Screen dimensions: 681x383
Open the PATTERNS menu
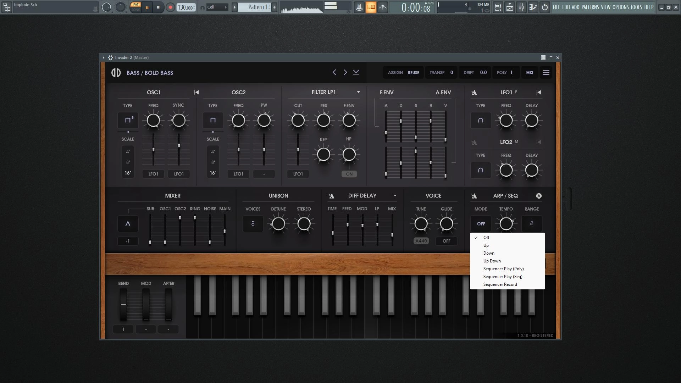coord(590,7)
